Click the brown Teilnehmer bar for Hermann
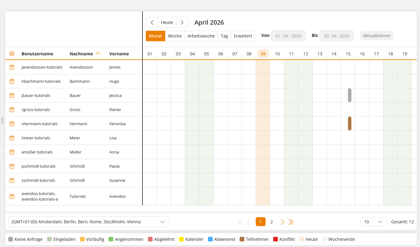 [350, 124]
